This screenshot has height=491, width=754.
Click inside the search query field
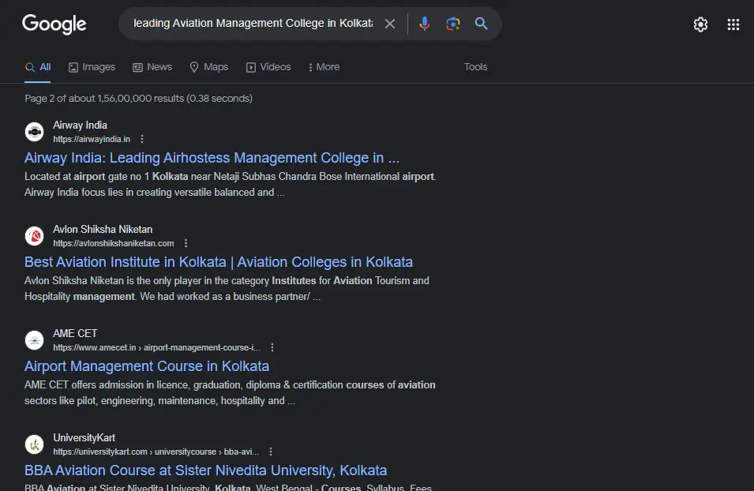pos(253,24)
